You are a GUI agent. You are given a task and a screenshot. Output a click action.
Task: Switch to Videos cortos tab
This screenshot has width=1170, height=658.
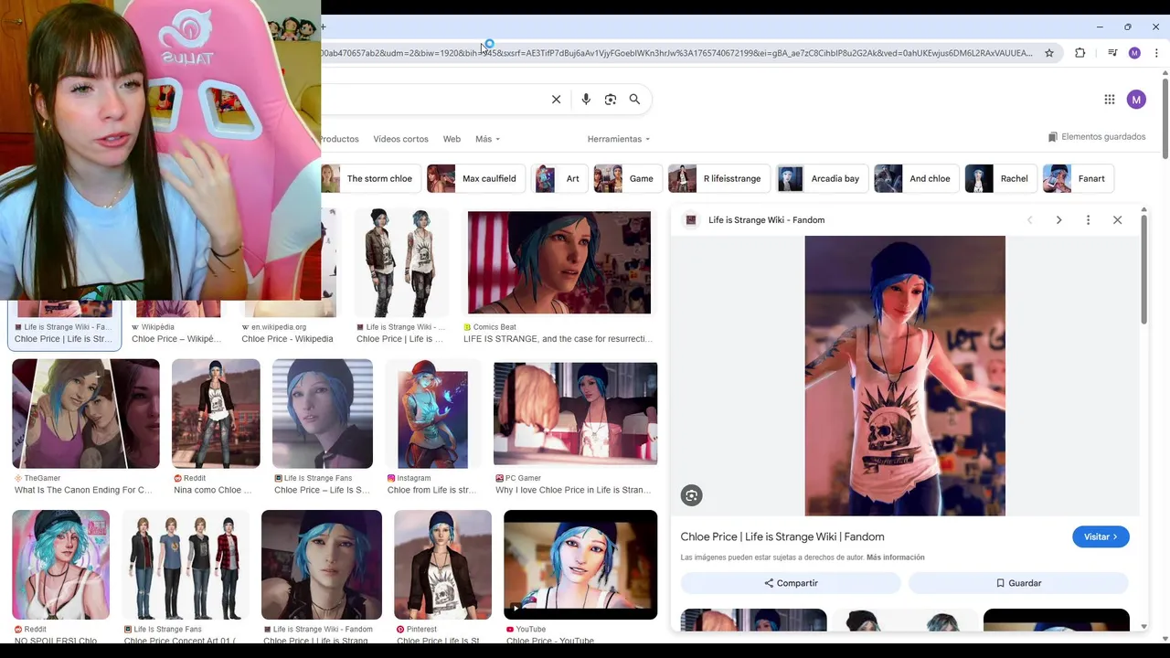(400, 139)
